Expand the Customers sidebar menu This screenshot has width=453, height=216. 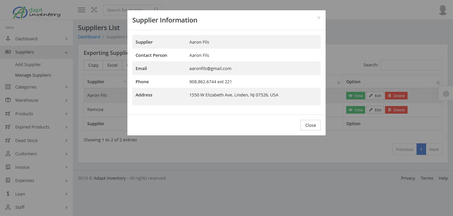point(36,154)
